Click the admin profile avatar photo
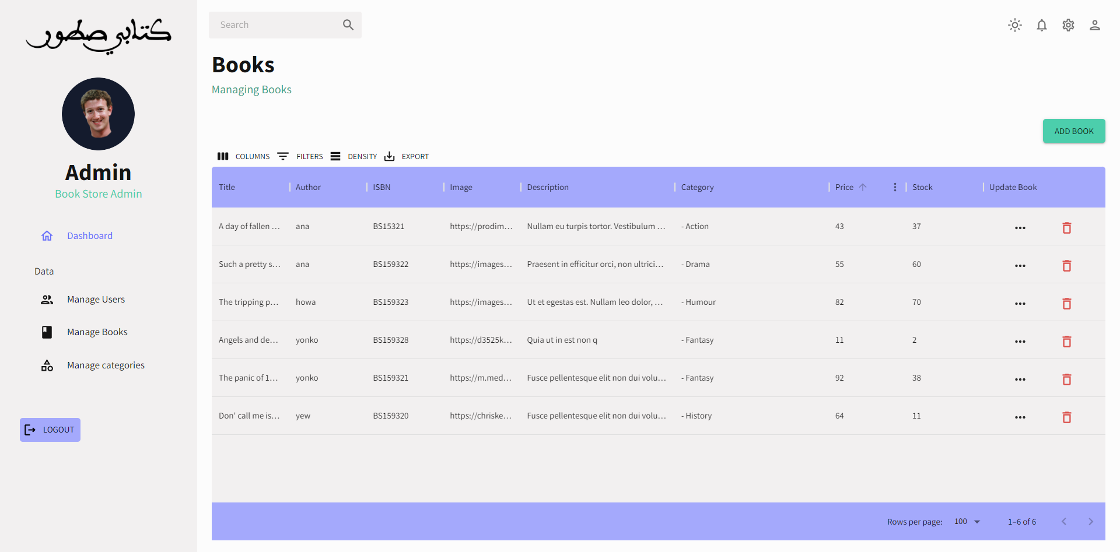 point(98,114)
